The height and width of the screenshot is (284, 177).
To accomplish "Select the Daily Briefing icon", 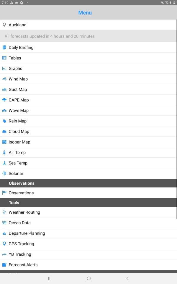I will pos(4,47).
